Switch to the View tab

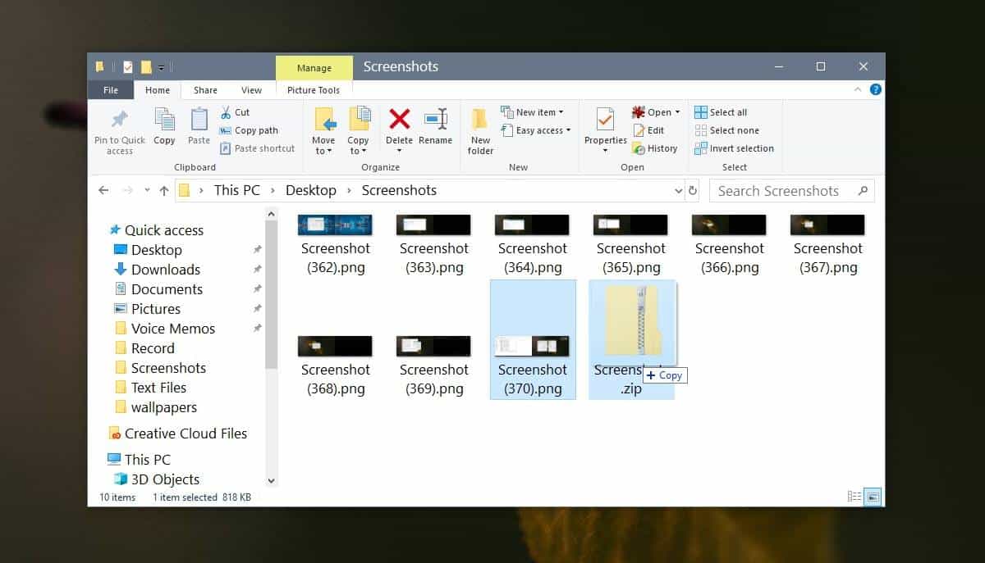(251, 89)
